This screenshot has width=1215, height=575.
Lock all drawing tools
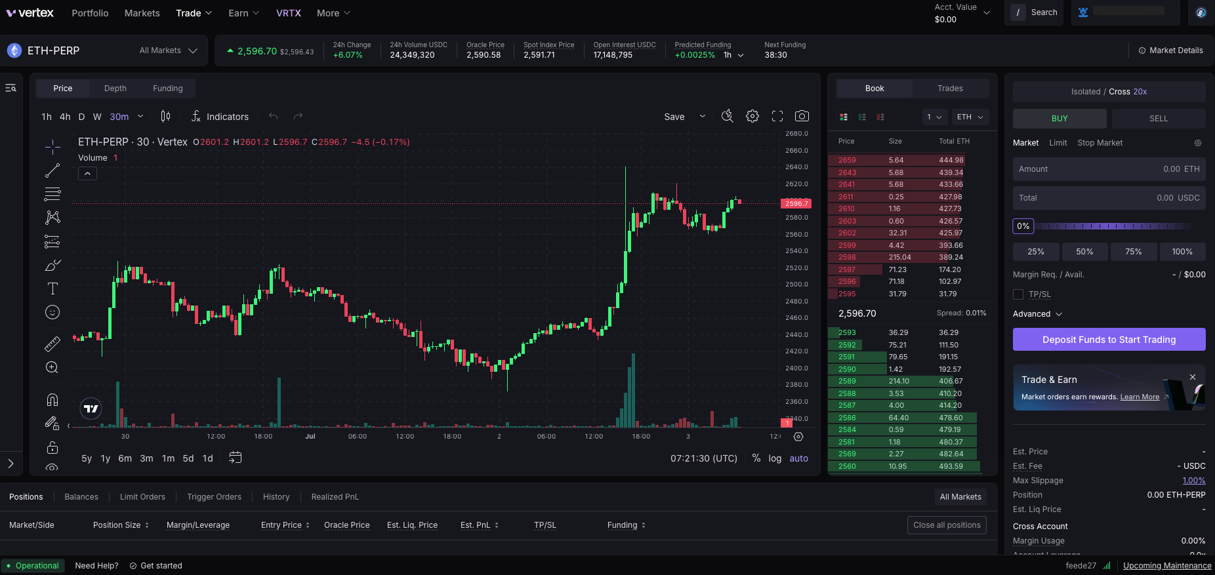52,448
